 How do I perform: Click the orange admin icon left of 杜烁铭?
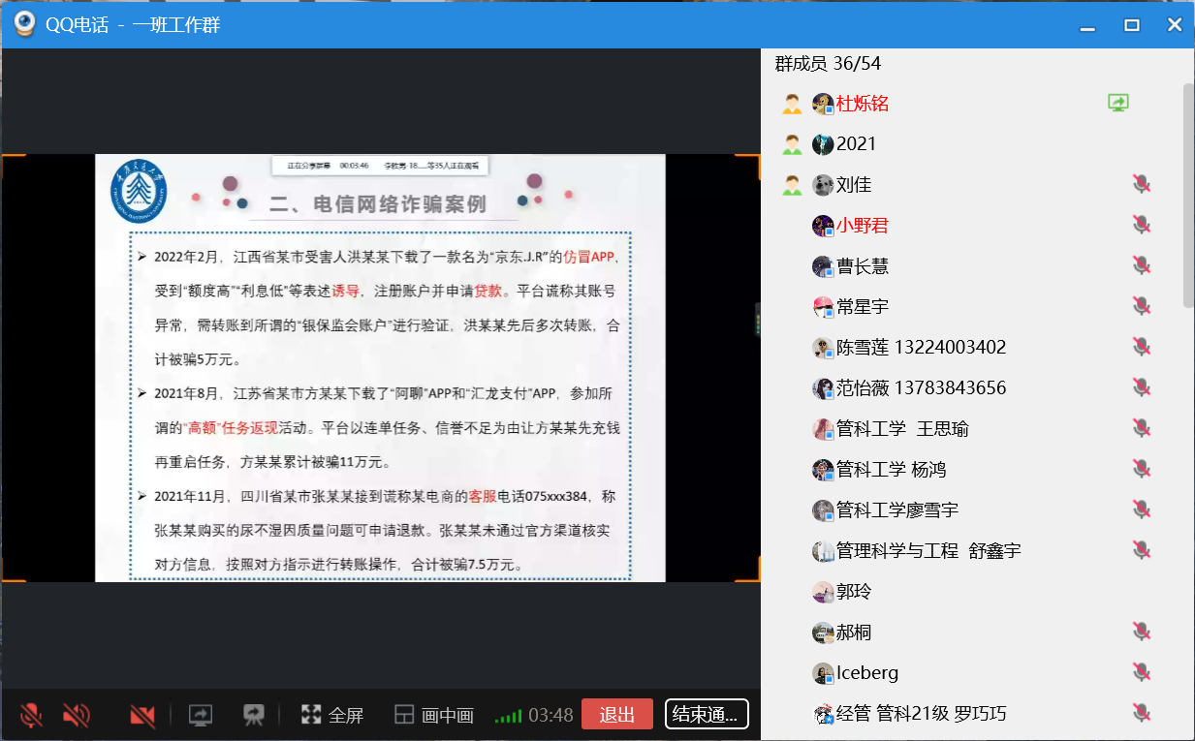click(x=792, y=104)
